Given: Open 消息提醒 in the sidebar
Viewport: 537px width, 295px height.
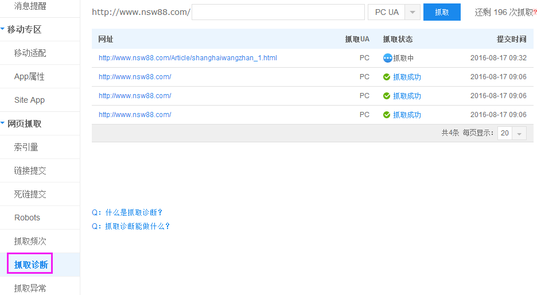Looking at the screenshot, I should [30, 6].
